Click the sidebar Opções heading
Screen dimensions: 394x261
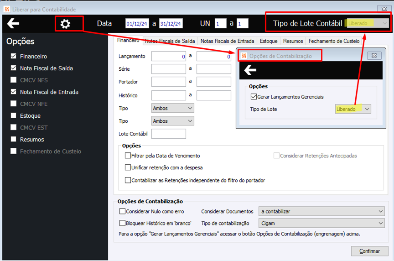click(x=21, y=42)
